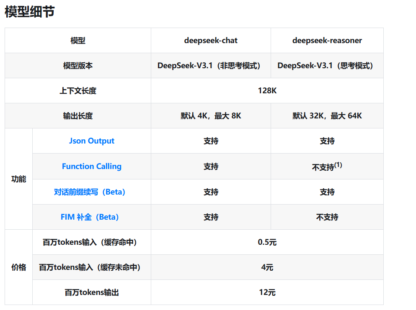Click 支持 for Json Output under deepseek-chat
The height and width of the screenshot is (310, 416).
211,141
